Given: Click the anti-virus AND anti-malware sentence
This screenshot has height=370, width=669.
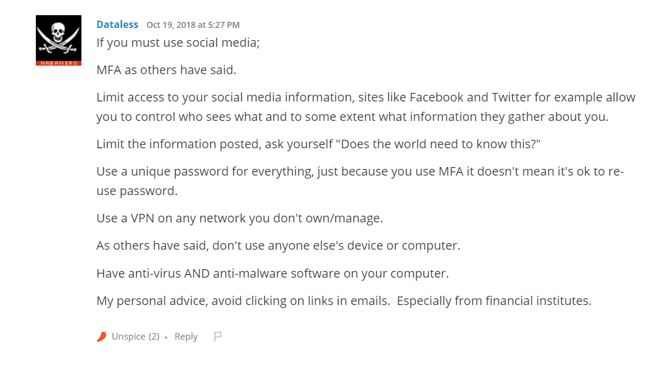Looking at the screenshot, I should pyautogui.click(x=273, y=273).
